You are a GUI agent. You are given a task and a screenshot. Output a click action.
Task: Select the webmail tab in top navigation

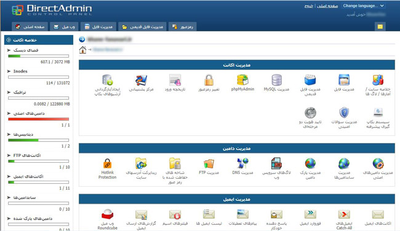[64, 26]
